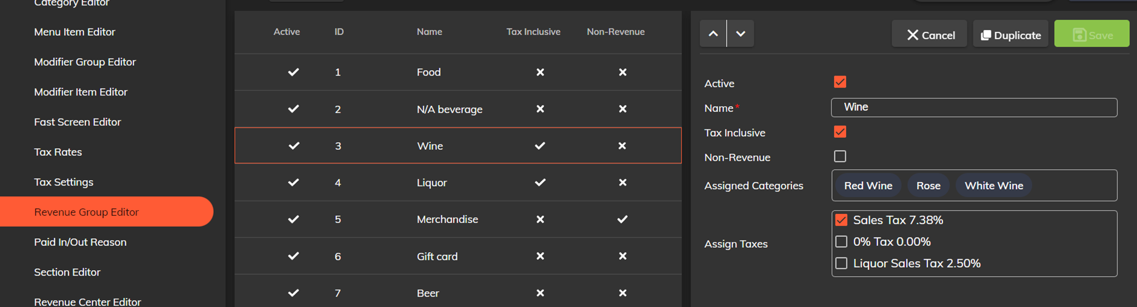Toggle the Tax Inclusive checkbox
This screenshot has width=1137, height=307.
840,132
